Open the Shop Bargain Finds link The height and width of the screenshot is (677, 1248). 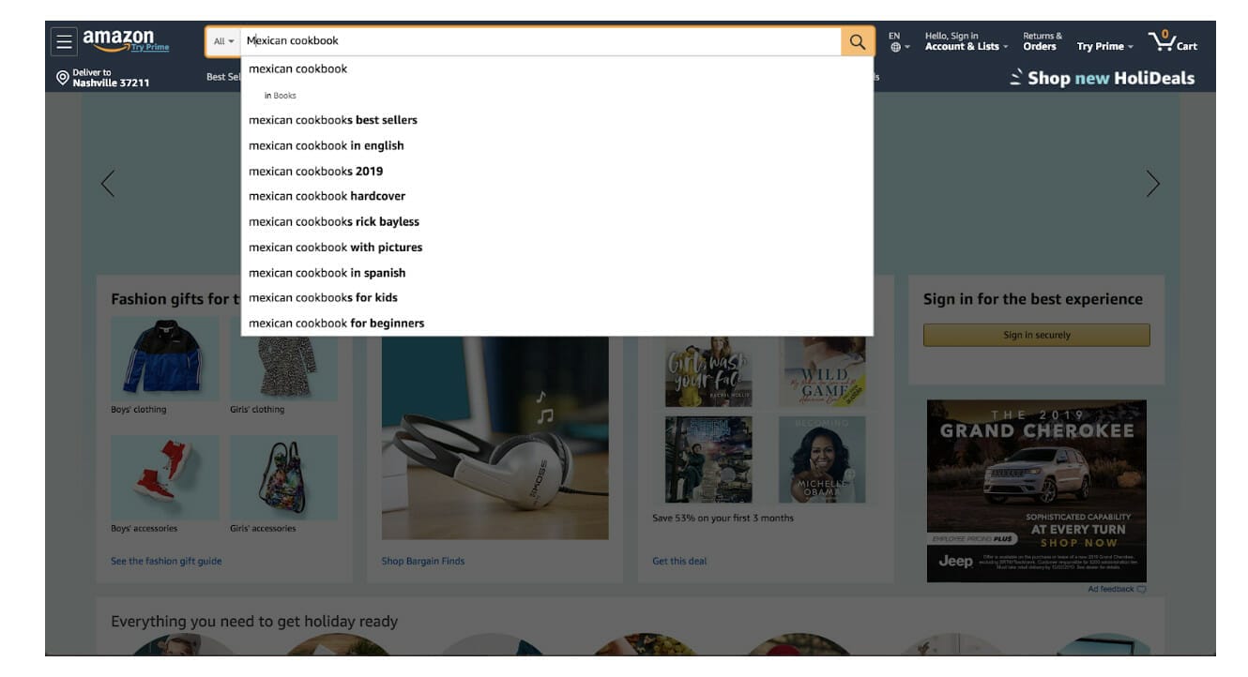pyautogui.click(x=423, y=561)
